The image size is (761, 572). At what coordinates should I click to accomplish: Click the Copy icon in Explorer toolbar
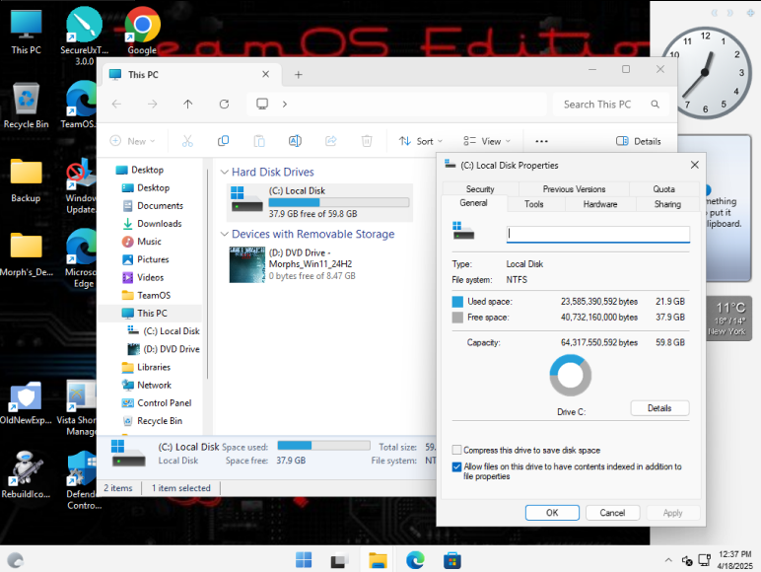click(223, 141)
